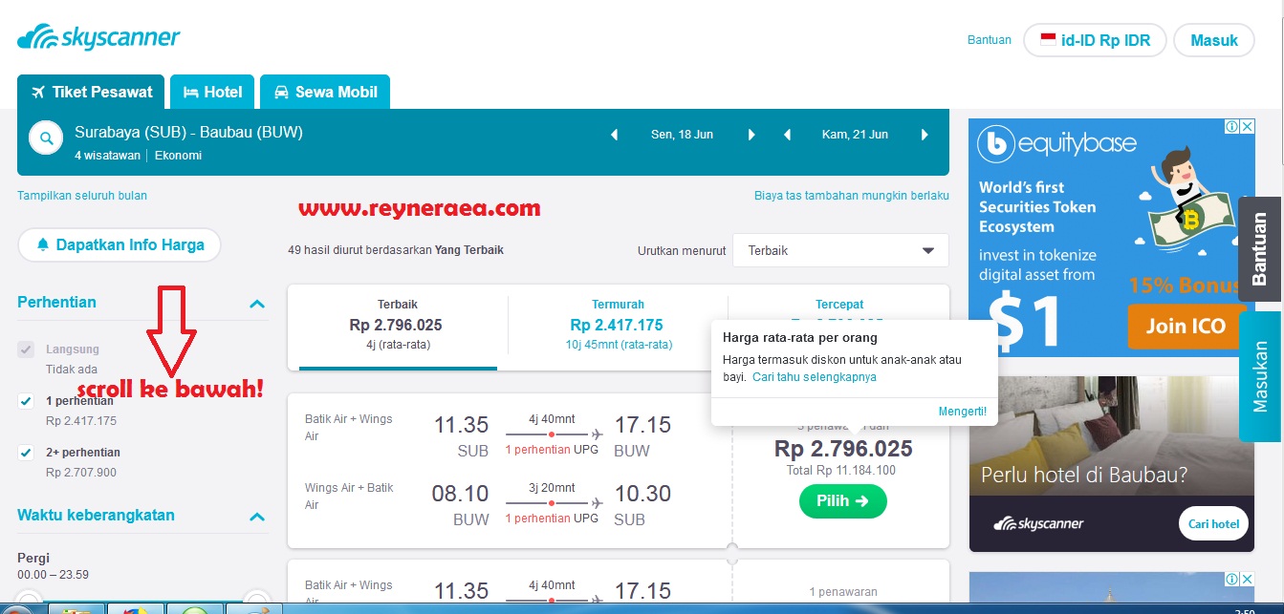The image size is (1284, 614).
Task: Click the Masuk login button
Action: pos(1214,40)
